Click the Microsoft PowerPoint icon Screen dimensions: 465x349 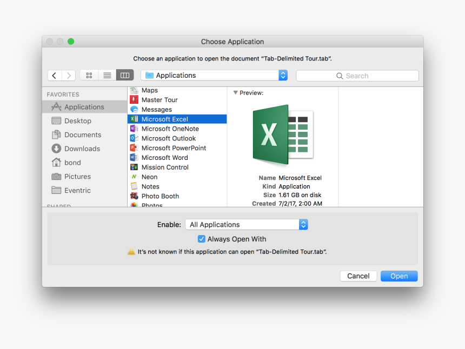pos(134,148)
